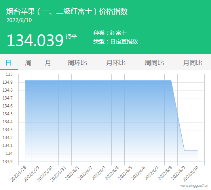The height and width of the screenshot is (190, 211).
Task: Switch to the 周 weekly tab
Action: click(x=28, y=63)
